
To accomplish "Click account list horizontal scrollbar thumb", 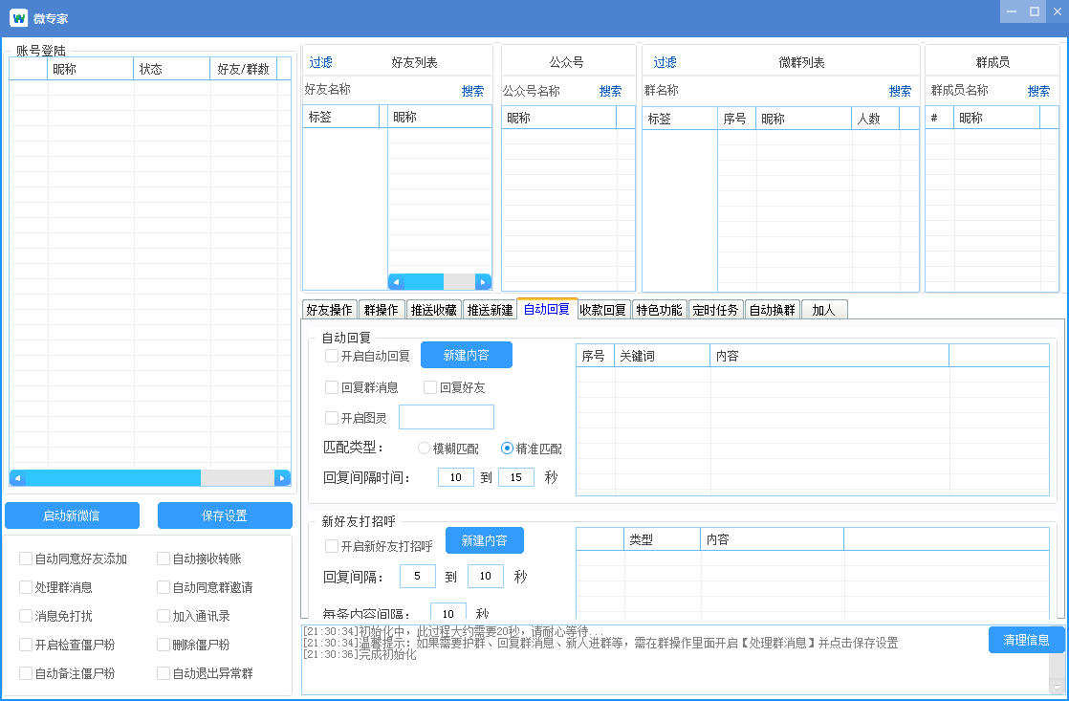I will 113,478.
